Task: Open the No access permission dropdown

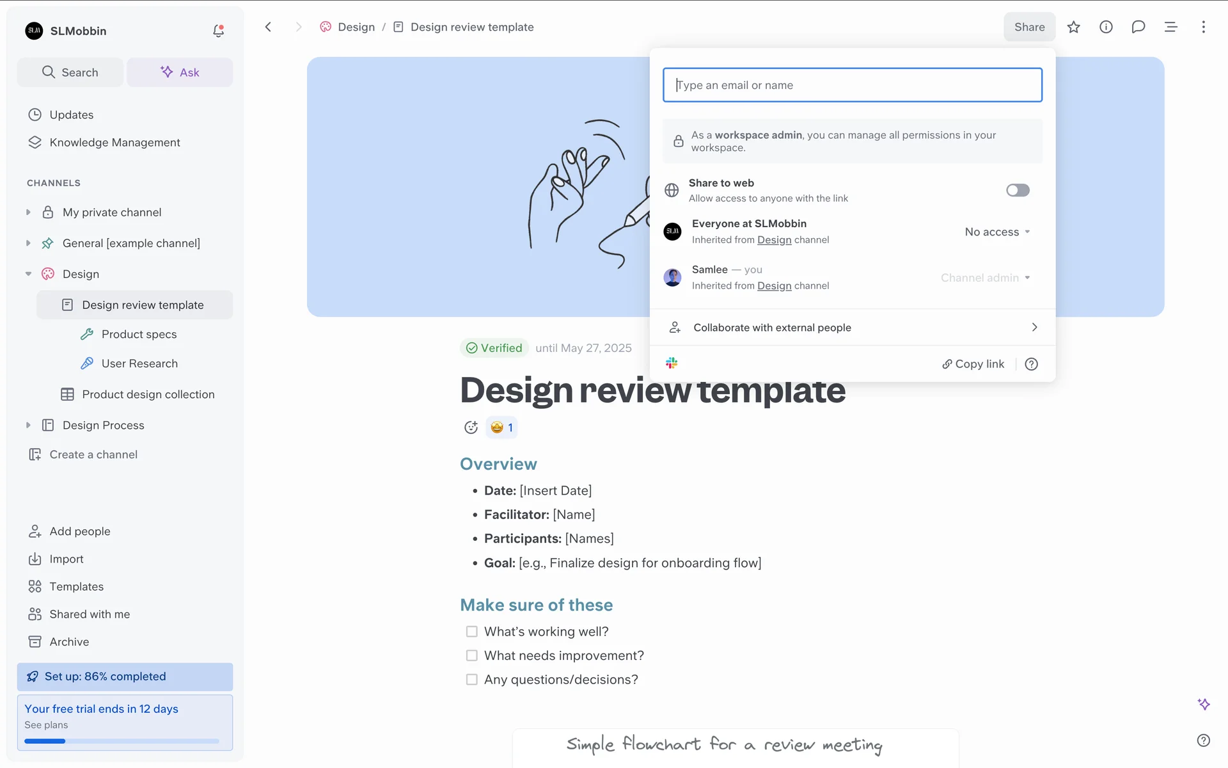Action: tap(997, 232)
